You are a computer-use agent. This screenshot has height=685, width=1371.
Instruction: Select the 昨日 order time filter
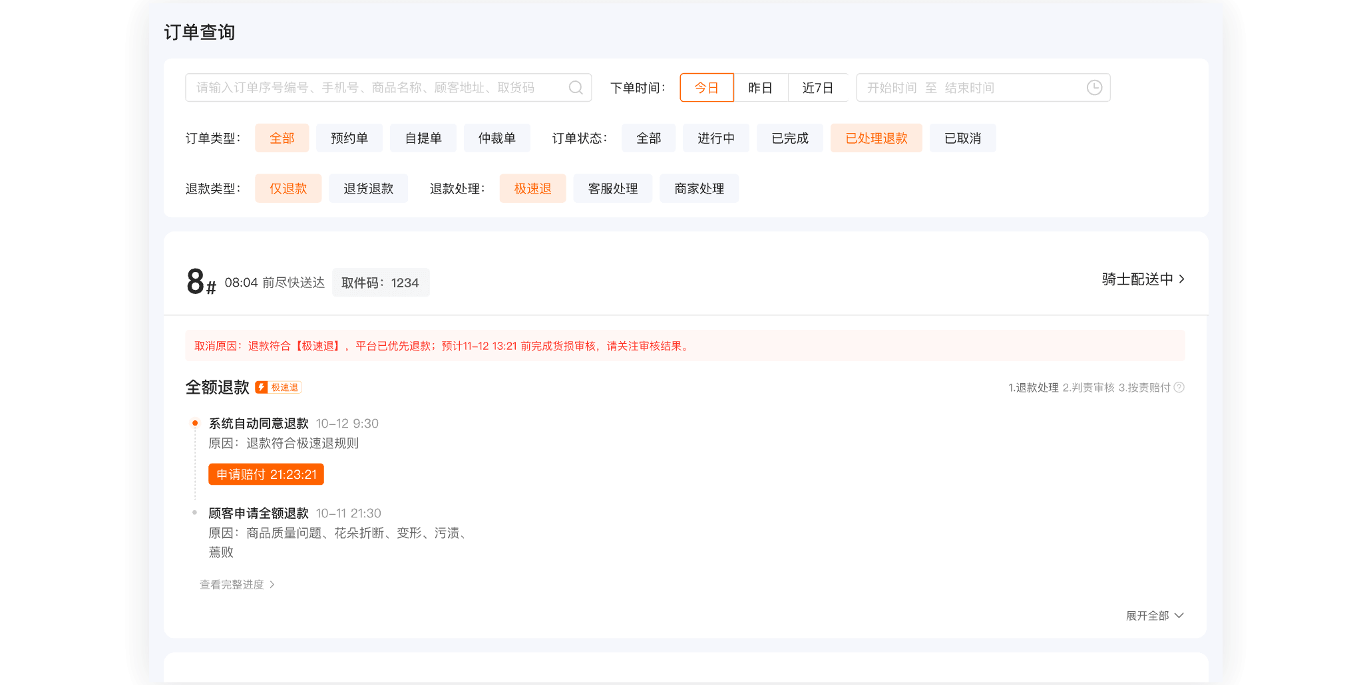point(761,87)
